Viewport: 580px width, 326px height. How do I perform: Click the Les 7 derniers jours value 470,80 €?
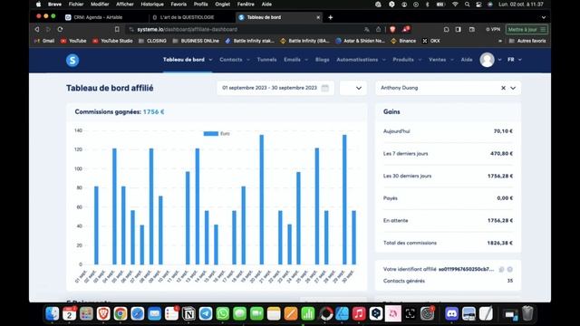501,153
